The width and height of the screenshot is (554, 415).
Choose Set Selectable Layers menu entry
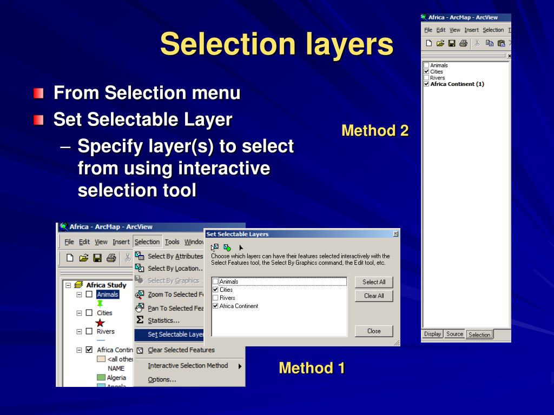pos(169,334)
